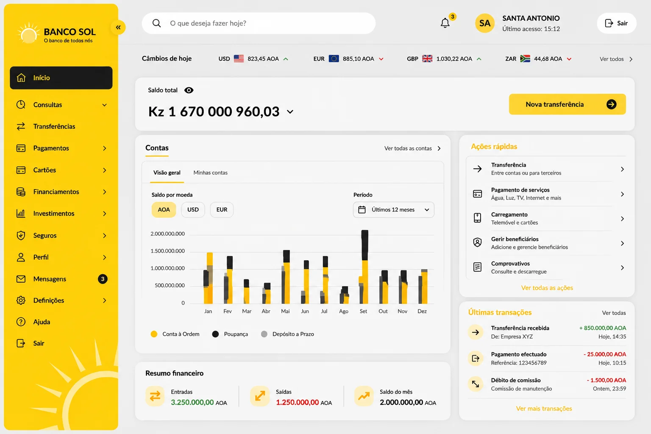Expand the total balance chevron
651x434 pixels.
tap(290, 112)
